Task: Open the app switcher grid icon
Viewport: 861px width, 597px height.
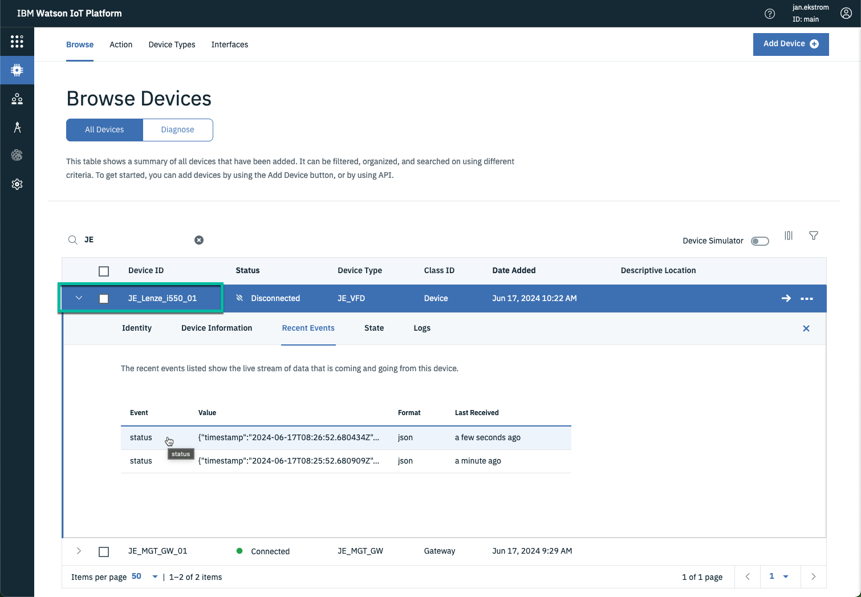Action: pos(17,41)
